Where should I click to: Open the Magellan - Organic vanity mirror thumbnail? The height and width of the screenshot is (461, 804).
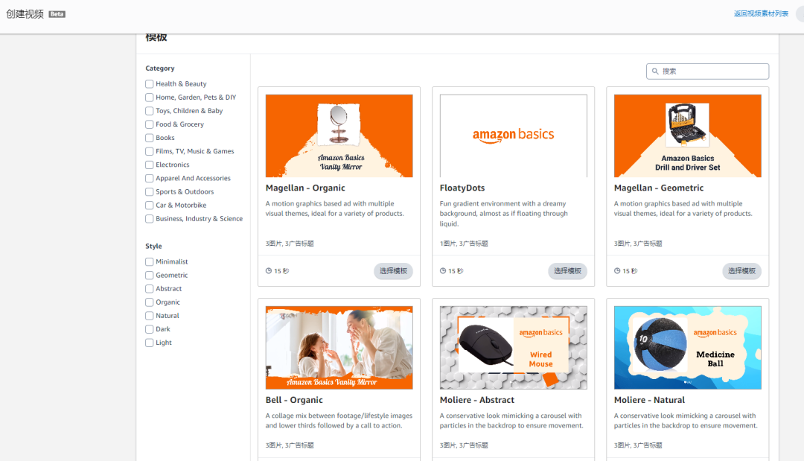tap(339, 136)
